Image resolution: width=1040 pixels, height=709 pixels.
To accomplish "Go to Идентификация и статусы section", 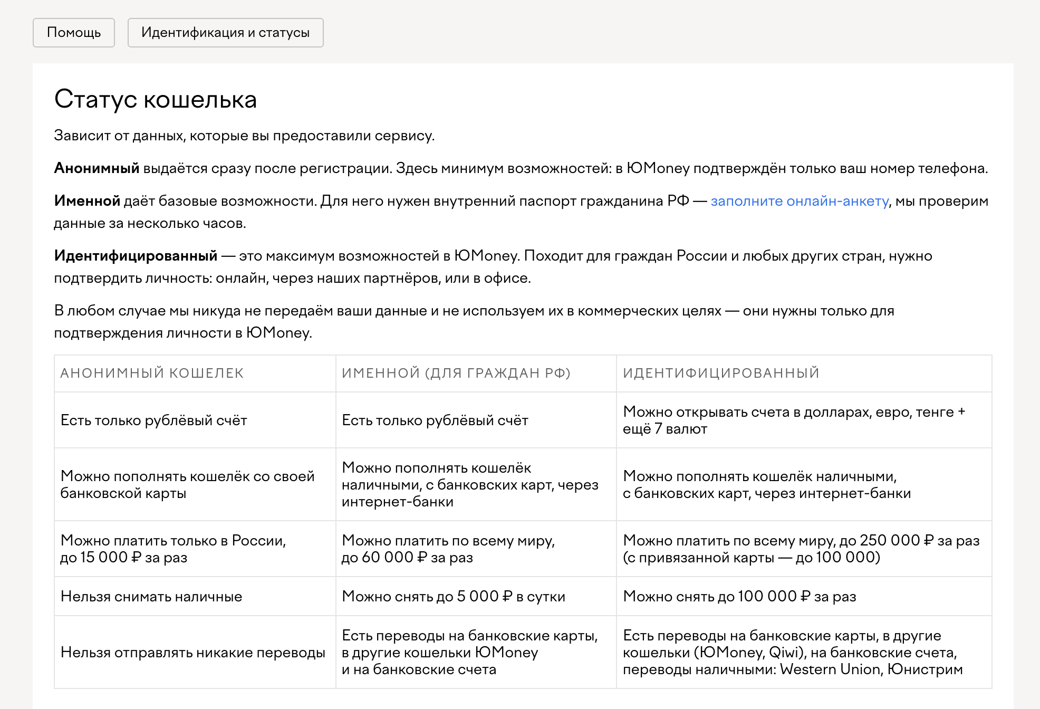I will 225,33.
